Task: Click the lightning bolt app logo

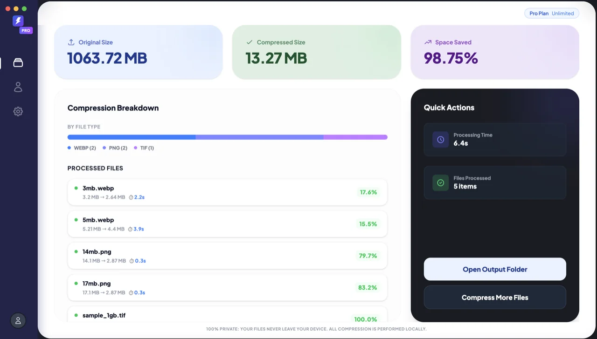Action: pos(18,20)
